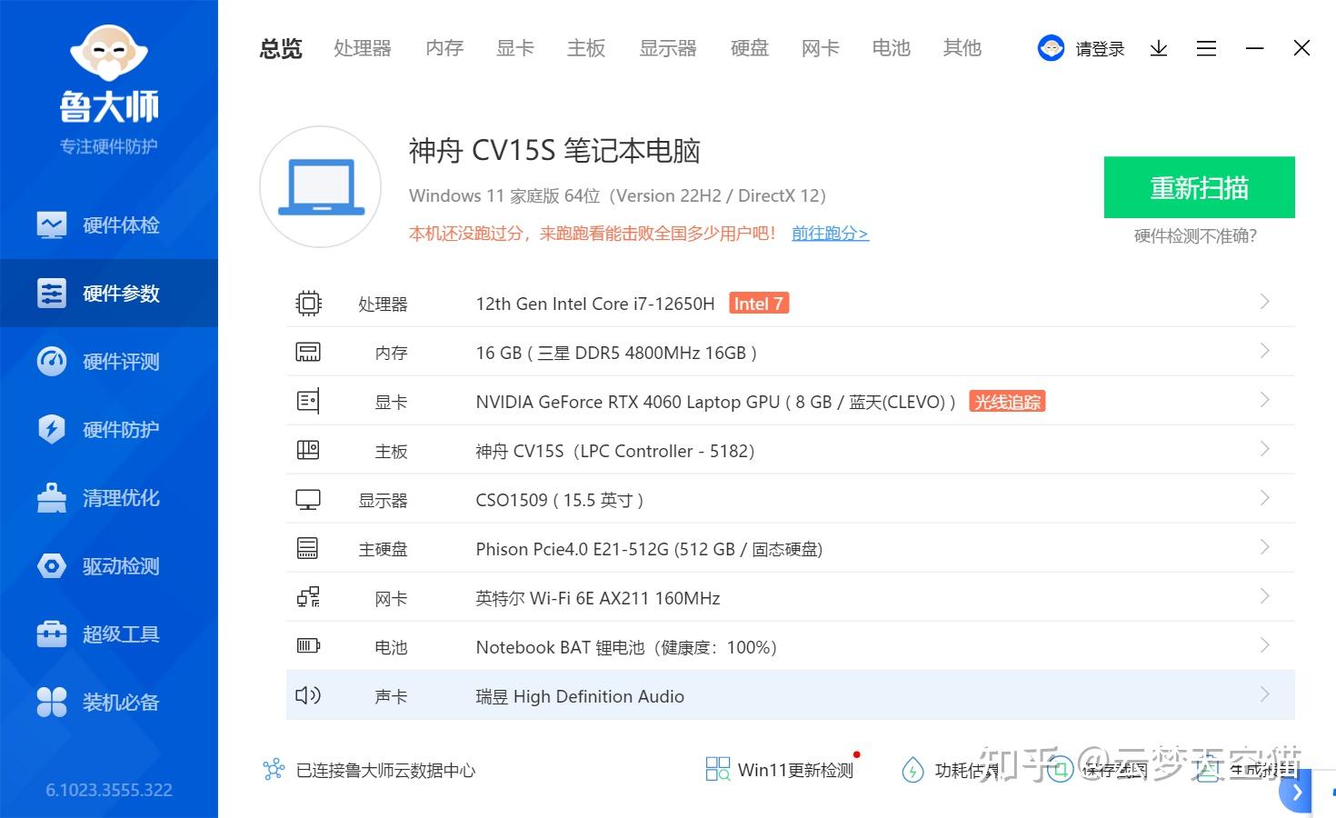Run Win11更新检测 at the bottom
The width and height of the screenshot is (1336, 818).
780,769
